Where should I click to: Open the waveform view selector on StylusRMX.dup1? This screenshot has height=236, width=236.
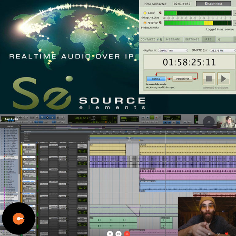click(x=29, y=174)
